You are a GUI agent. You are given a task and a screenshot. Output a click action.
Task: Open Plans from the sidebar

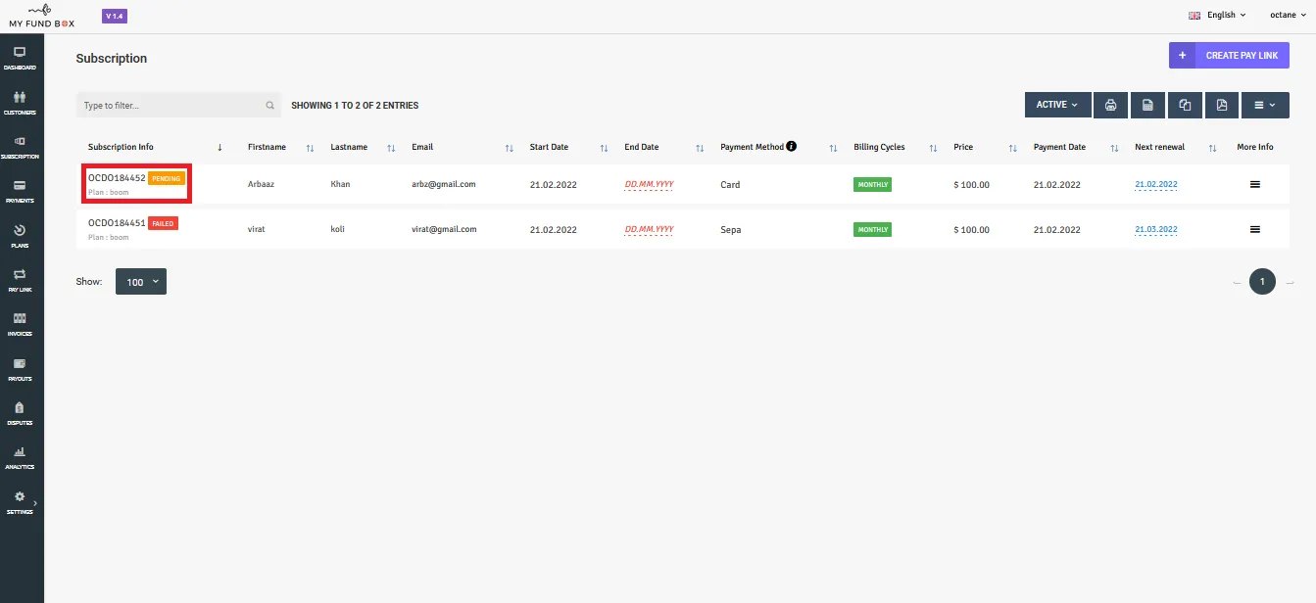click(20, 236)
